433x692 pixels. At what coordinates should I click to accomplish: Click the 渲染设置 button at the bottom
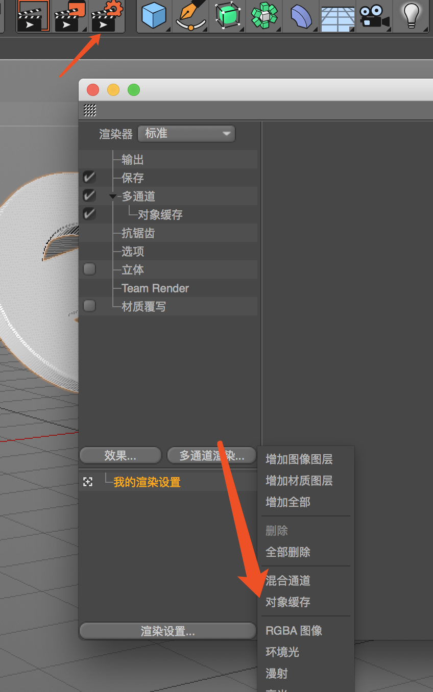click(167, 631)
